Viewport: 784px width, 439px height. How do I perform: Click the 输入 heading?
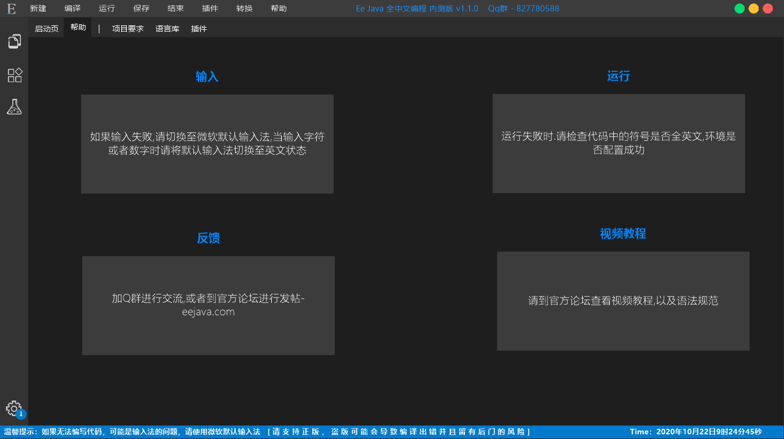click(207, 77)
